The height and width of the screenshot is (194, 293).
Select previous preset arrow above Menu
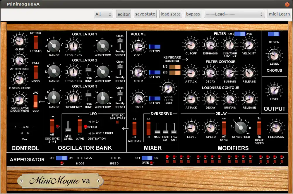22,133
